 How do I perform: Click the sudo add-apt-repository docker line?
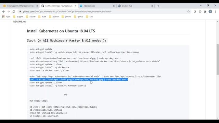(x=95, y=61)
